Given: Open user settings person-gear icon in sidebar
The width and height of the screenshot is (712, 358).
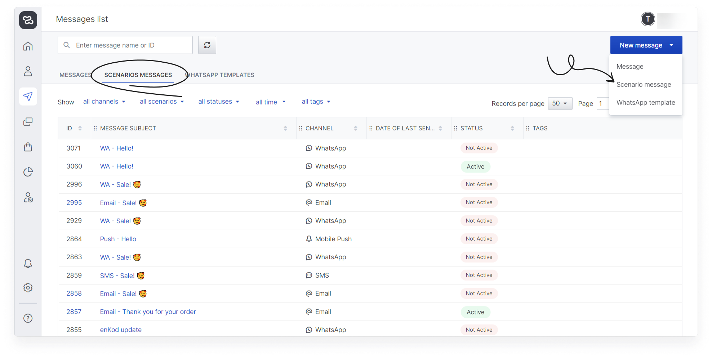Looking at the screenshot, I should 28,197.
